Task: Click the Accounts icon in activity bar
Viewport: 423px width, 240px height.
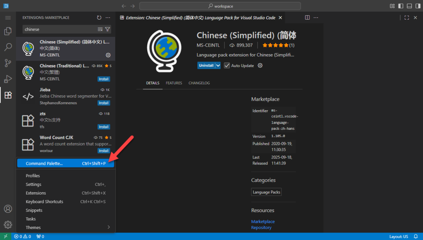Action: [8, 209]
